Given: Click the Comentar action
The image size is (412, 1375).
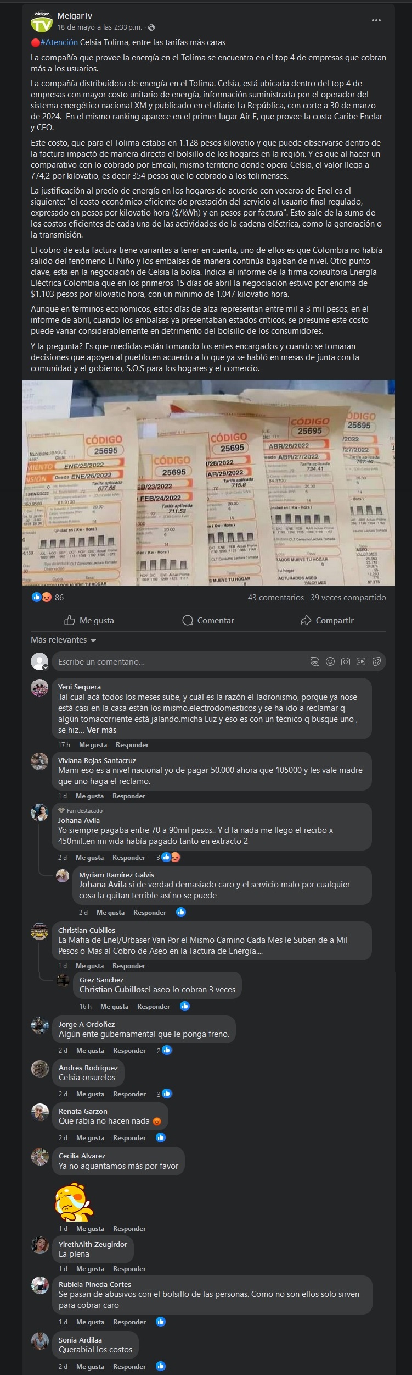Looking at the screenshot, I should click(x=208, y=620).
